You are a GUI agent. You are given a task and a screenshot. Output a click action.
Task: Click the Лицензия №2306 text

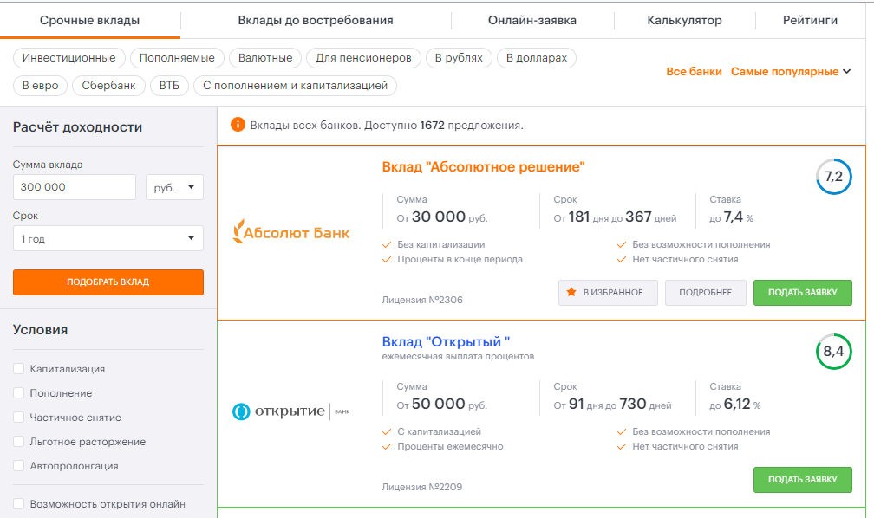coord(422,300)
